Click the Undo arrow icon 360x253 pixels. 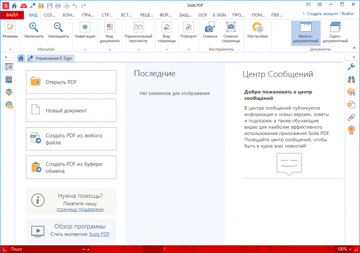[75, 5]
